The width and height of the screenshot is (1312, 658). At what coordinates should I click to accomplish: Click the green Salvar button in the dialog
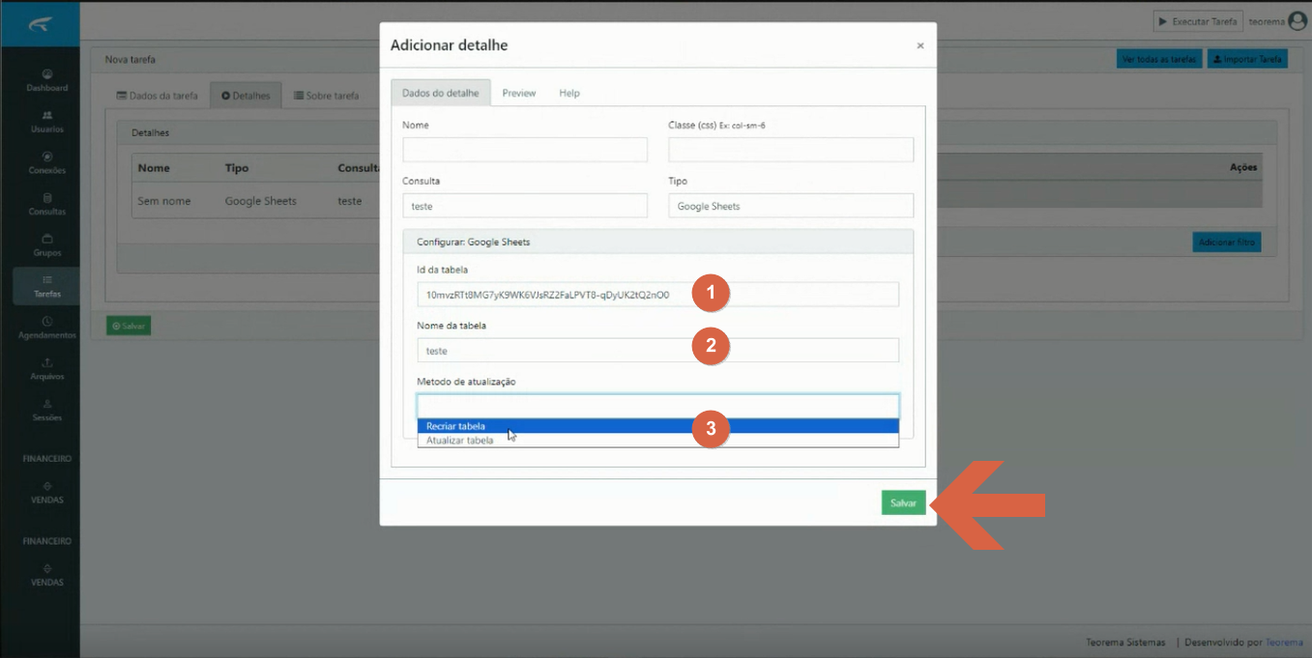pos(903,503)
